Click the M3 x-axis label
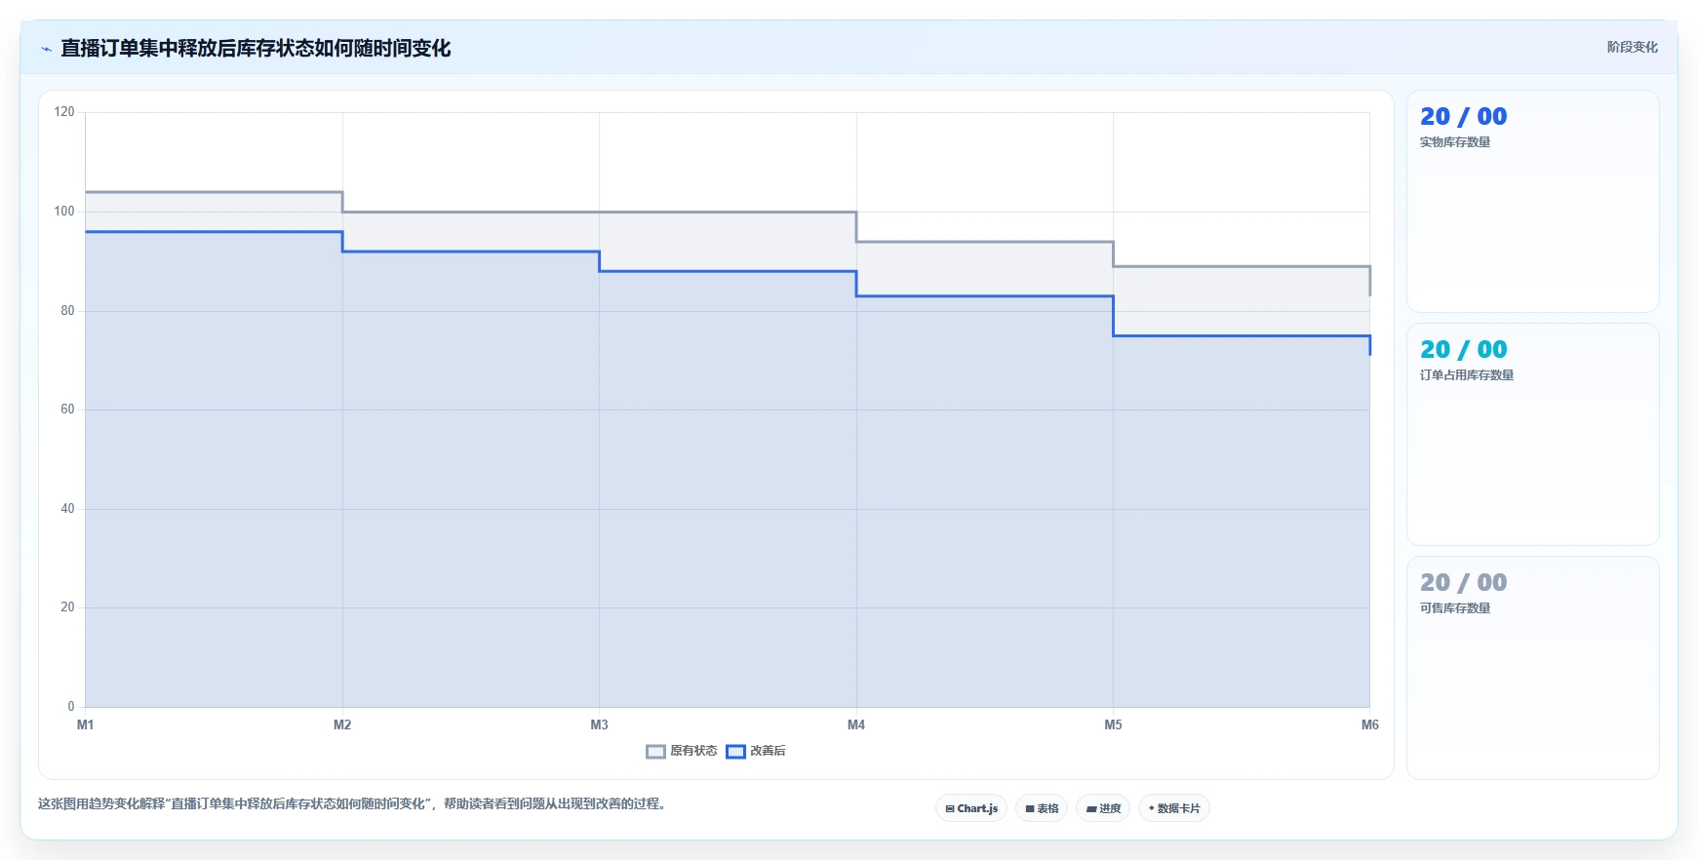Image resolution: width=1698 pixels, height=860 pixels. tap(599, 724)
